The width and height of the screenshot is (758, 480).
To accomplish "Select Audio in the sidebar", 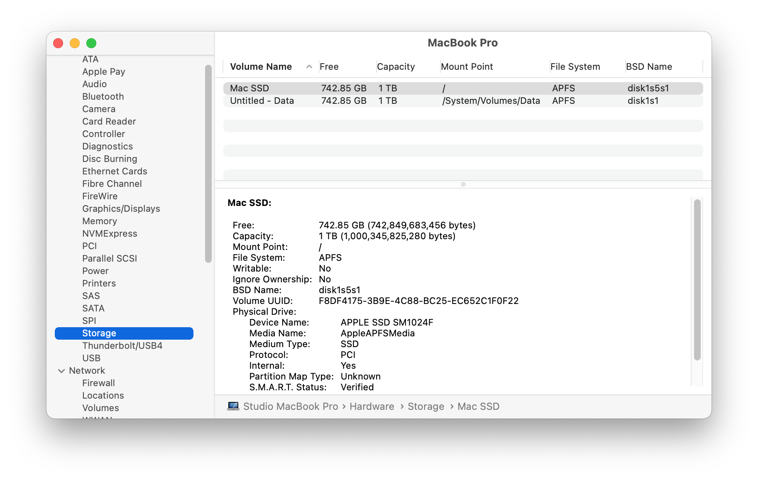I will click(95, 84).
